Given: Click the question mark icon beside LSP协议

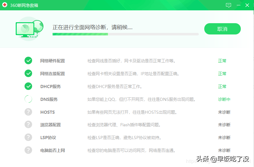Looking at the screenshot, I should pyautogui.click(x=28, y=137).
